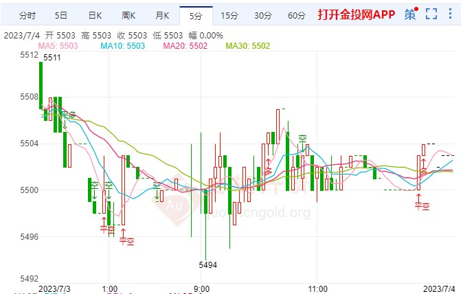Select the active 5分 tab
463x294 pixels.
196,16
